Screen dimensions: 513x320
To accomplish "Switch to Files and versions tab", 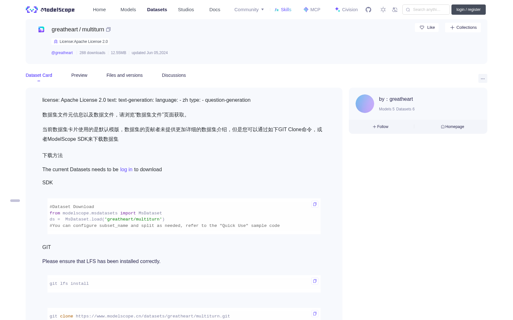I will tap(124, 75).
